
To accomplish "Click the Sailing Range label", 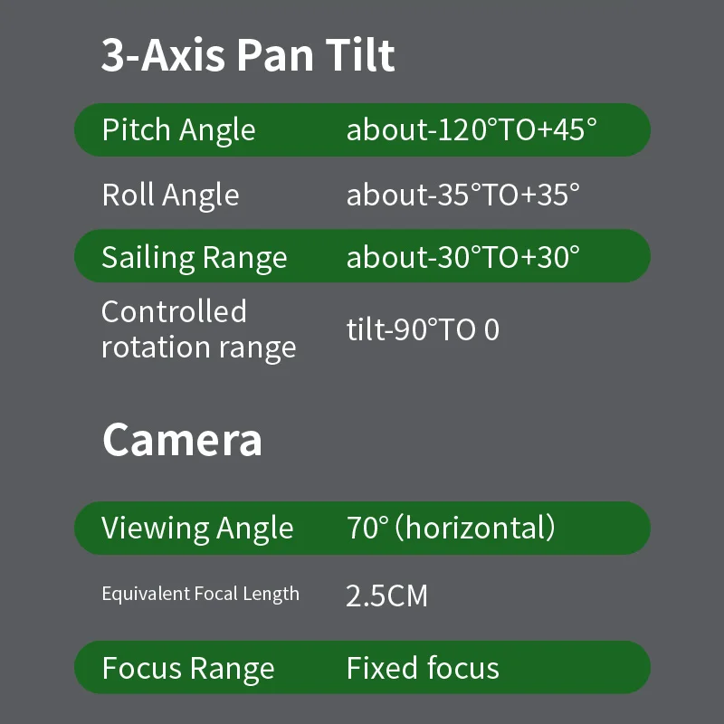I will [x=194, y=257].
